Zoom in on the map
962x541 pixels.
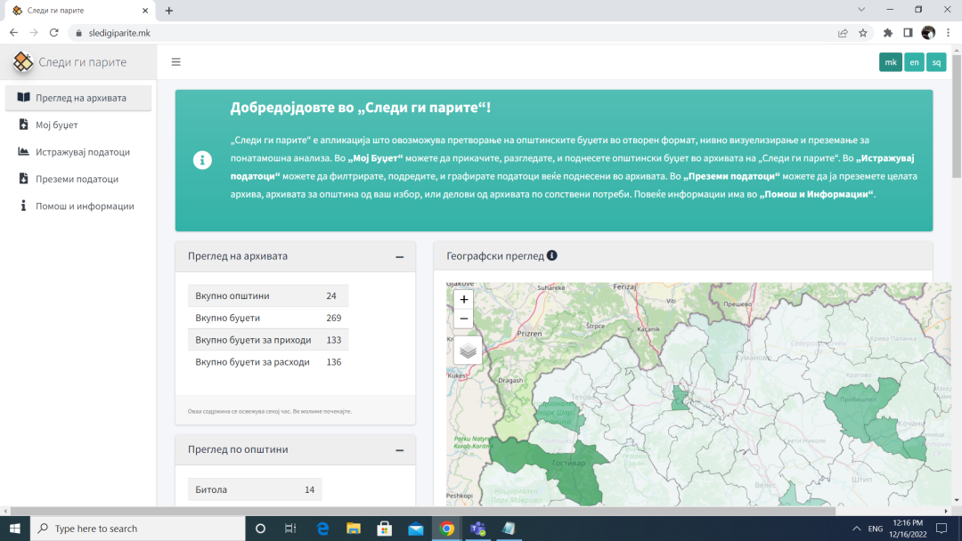464,300
